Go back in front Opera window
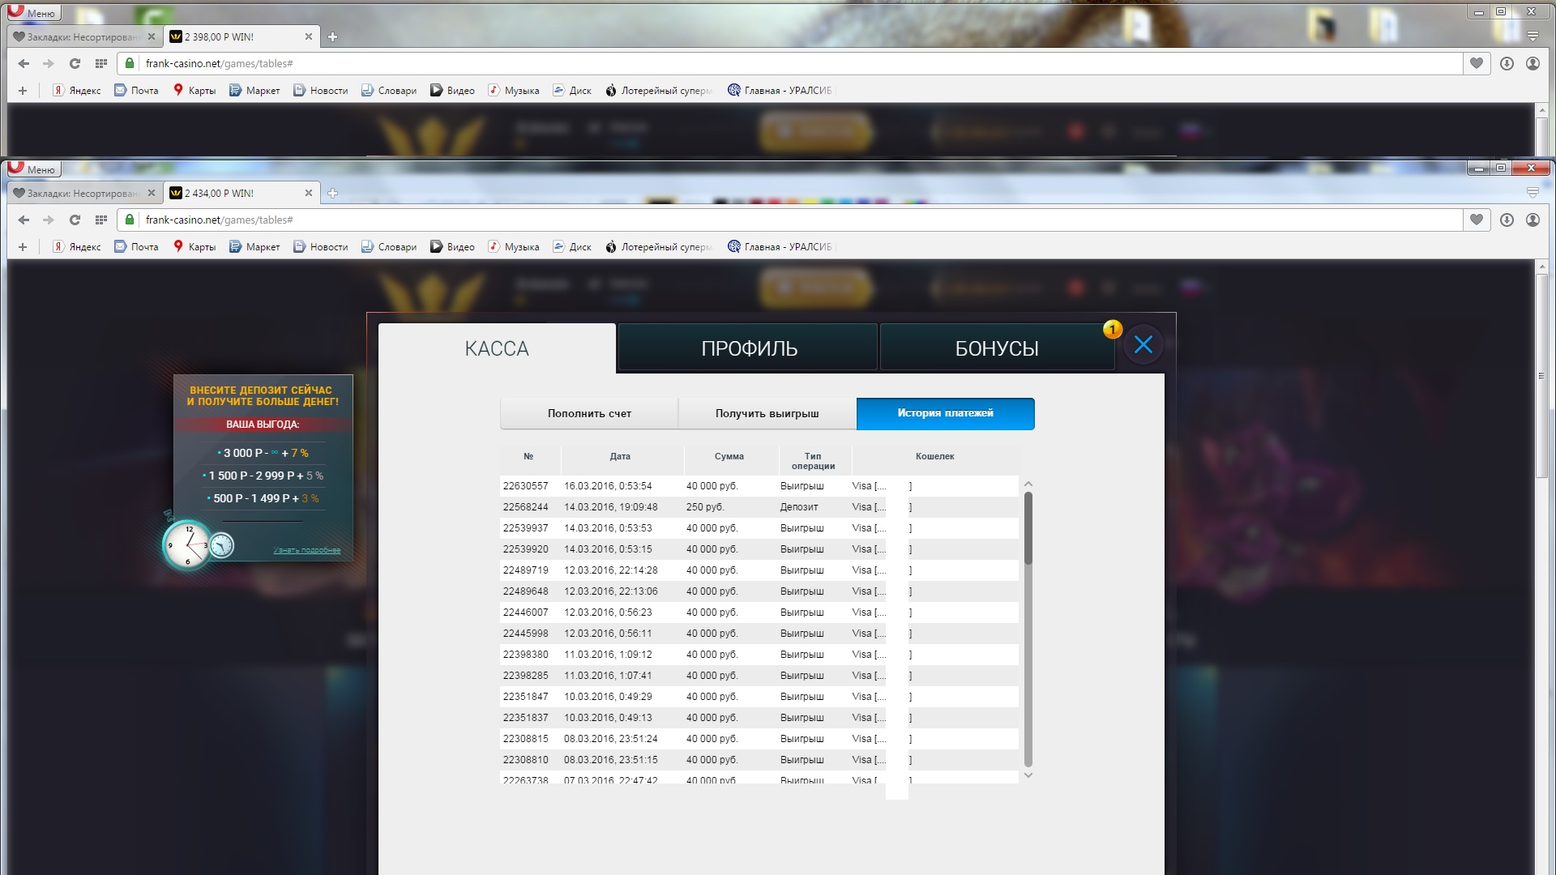The height and width of the screenshot is (875, 1556). [x=24, y=220]
